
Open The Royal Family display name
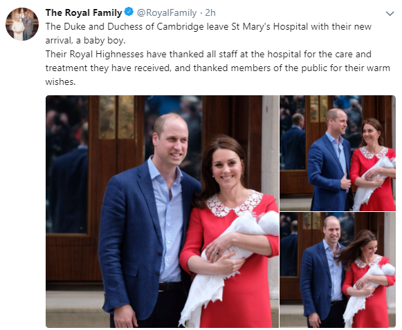(84, 12)
